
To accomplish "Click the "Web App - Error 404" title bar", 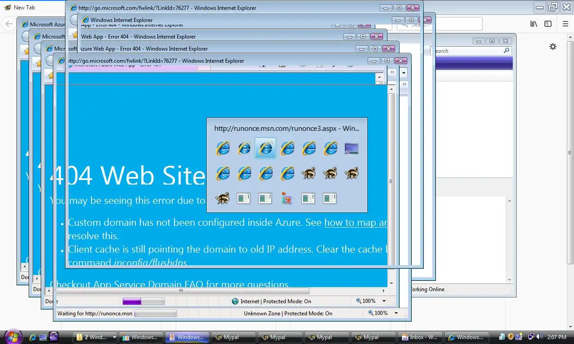I will (x=138, y=37).
